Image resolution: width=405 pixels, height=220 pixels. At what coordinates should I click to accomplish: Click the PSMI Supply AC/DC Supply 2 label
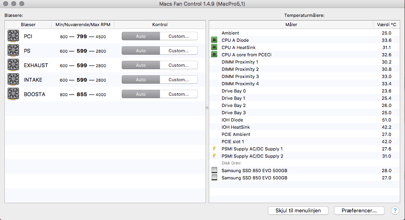tap(252, 156)
